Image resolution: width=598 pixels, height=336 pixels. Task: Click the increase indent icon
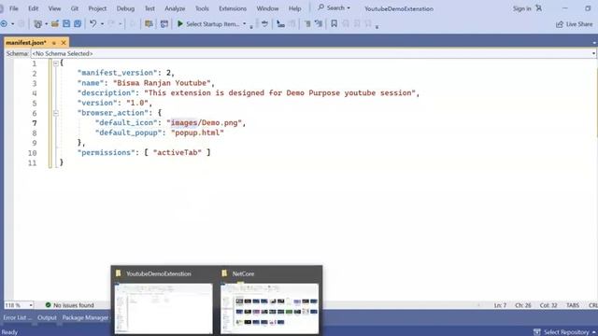(319, 24)
